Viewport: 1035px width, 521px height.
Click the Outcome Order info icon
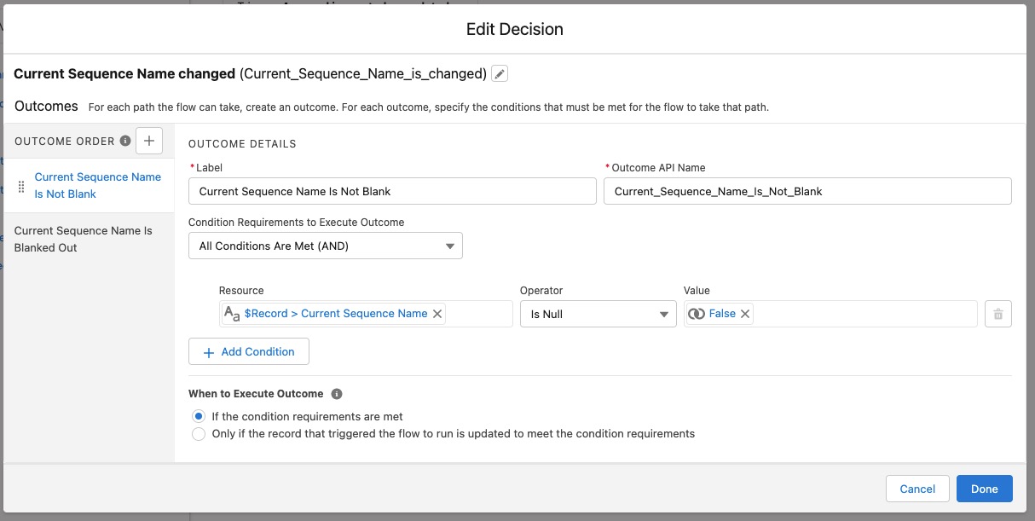125,141
